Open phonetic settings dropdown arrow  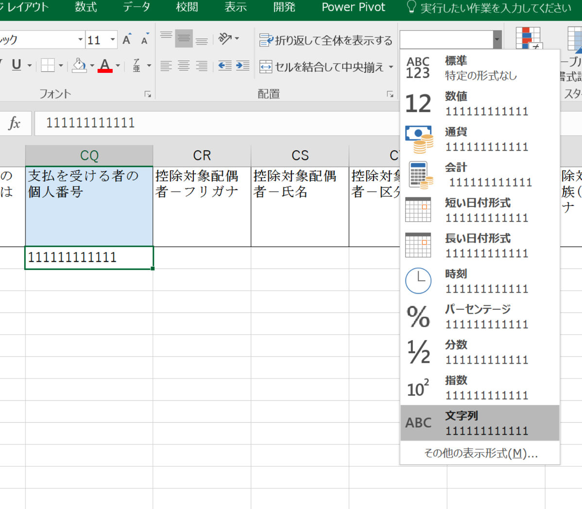(x=149, y=66)
